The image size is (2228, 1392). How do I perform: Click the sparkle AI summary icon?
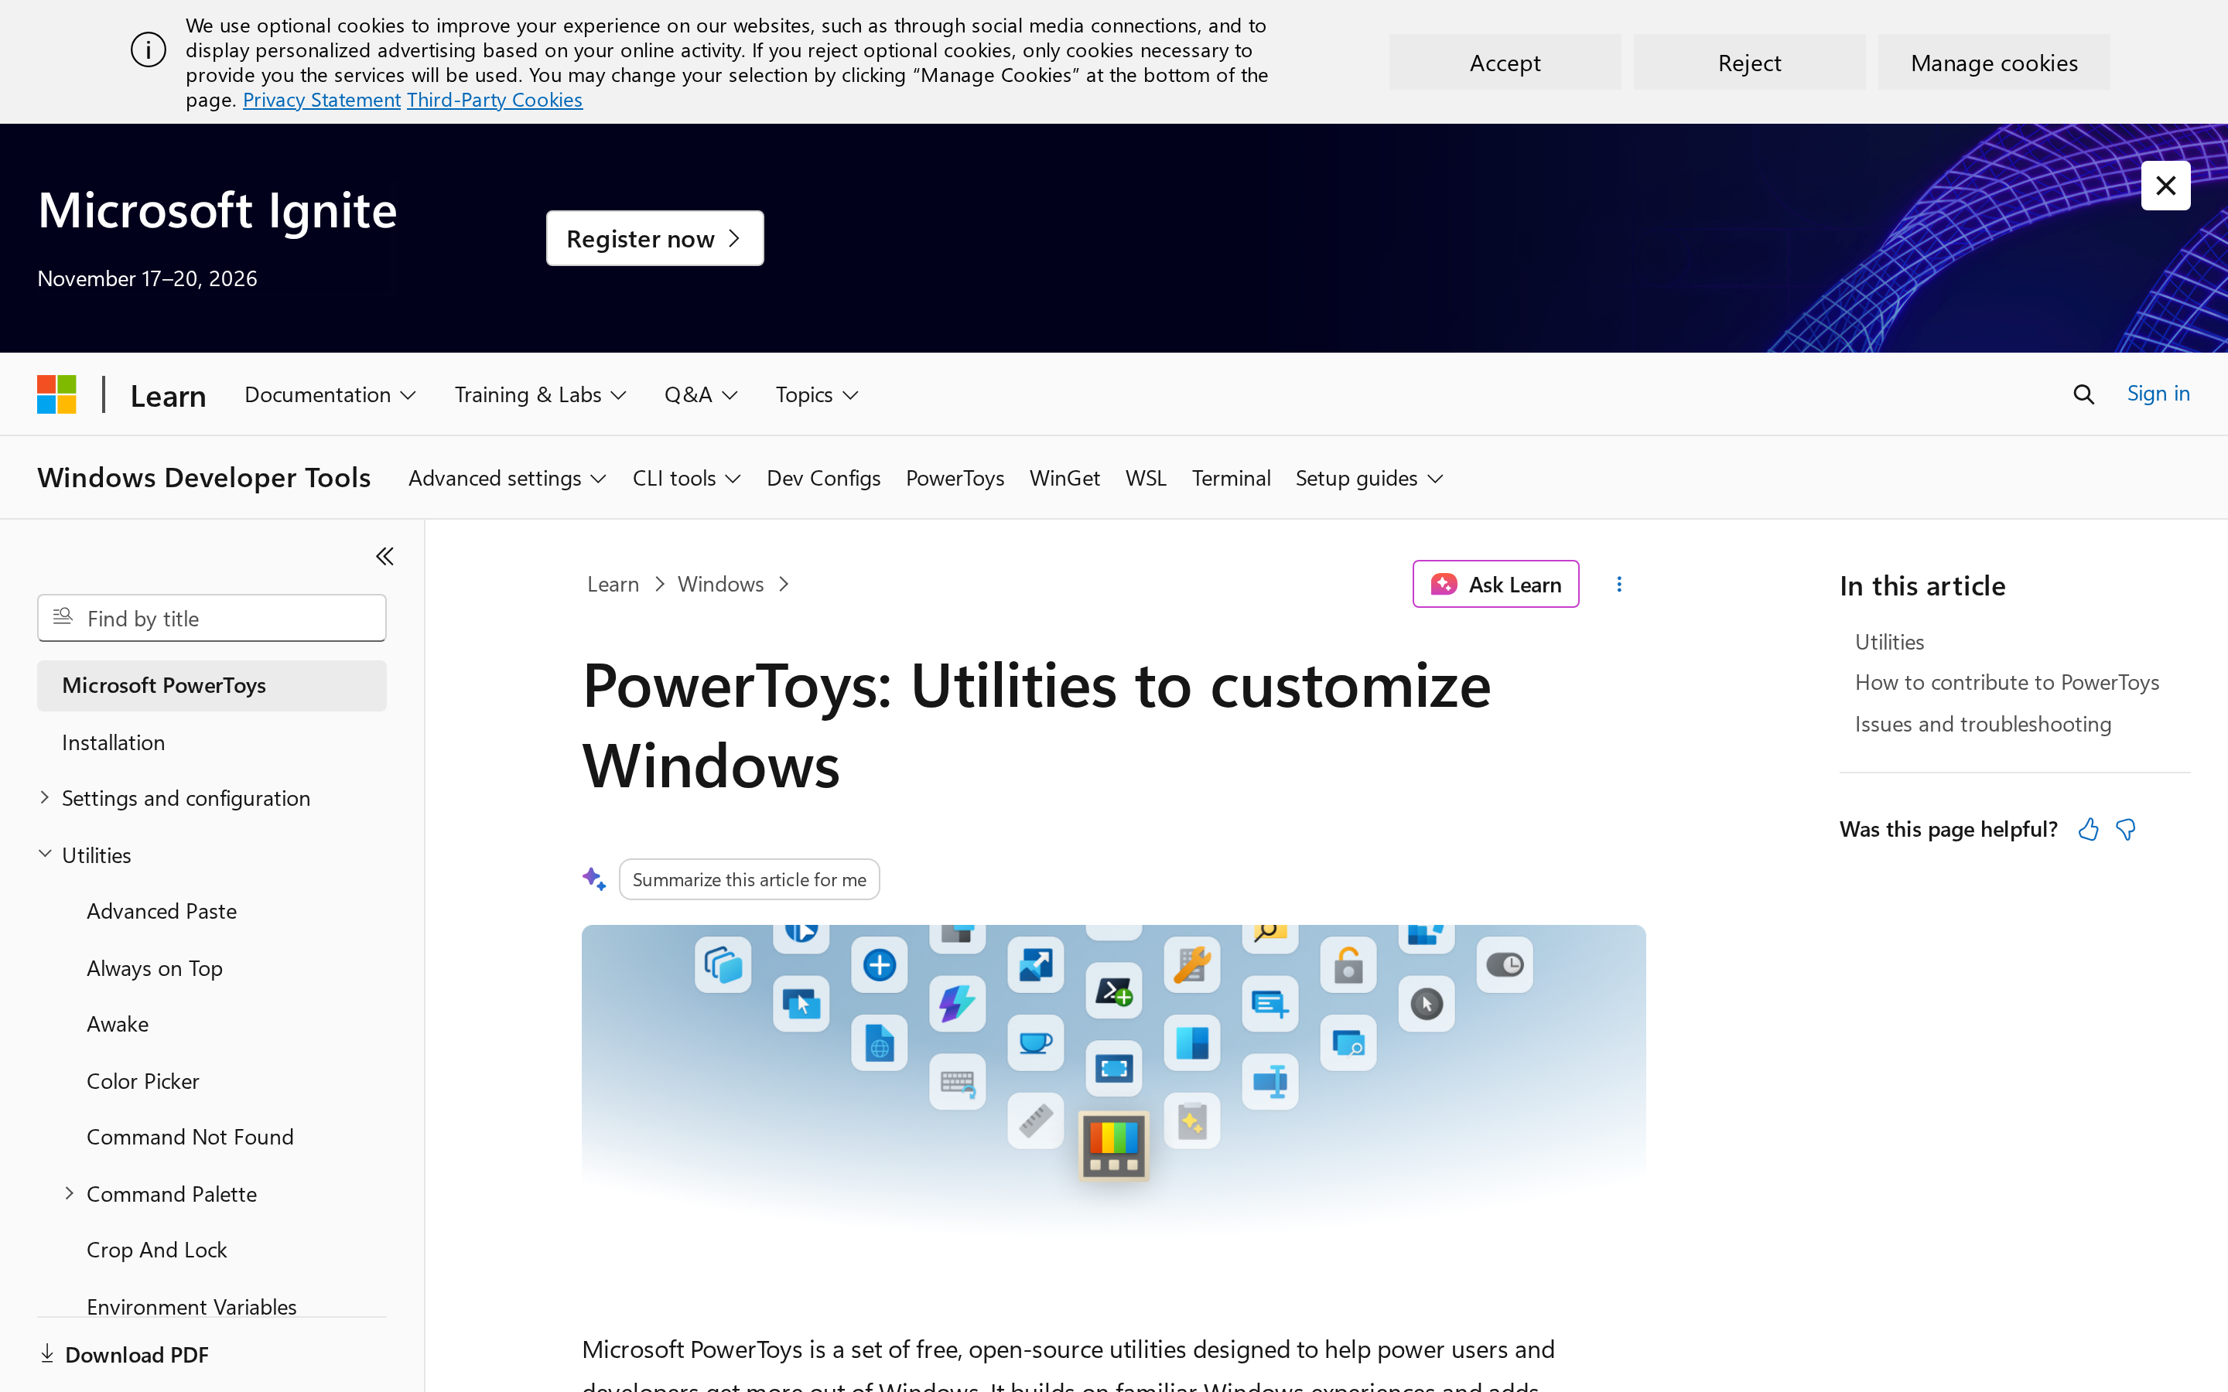pos(594,879)
